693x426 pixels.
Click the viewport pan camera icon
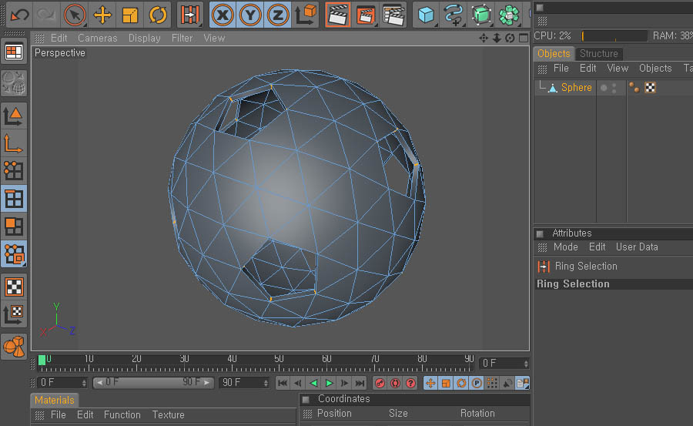[x=484, y=38]
